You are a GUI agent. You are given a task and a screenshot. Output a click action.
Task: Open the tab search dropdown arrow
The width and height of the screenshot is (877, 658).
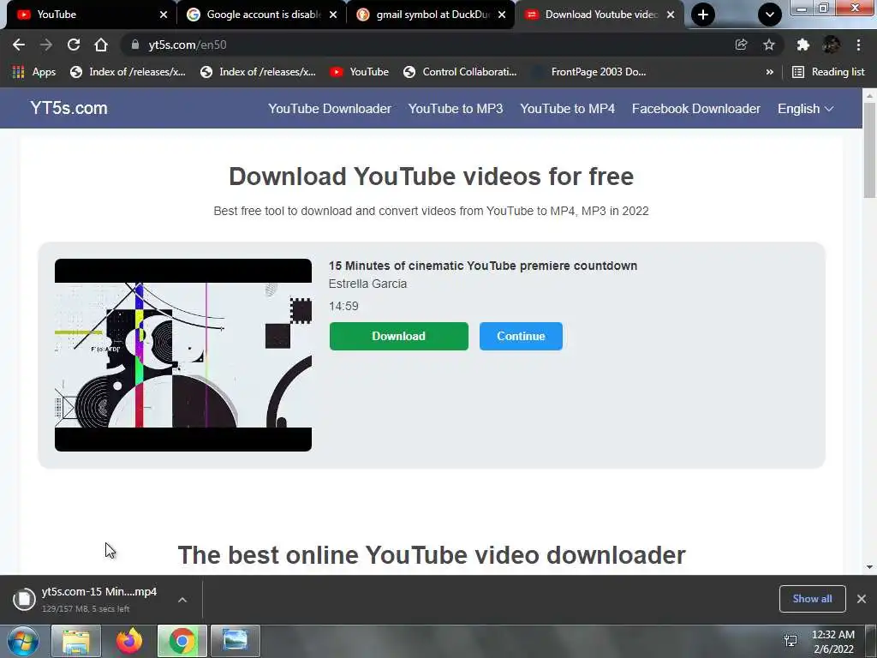tap(770, 15)
